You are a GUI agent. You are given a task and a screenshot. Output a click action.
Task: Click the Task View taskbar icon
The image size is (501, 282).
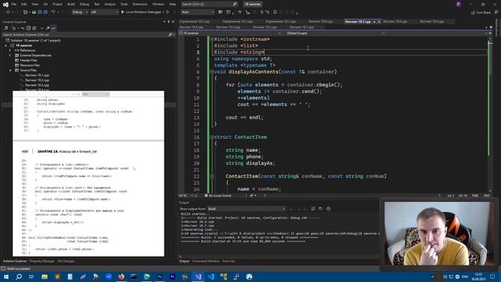click(31, 277)
